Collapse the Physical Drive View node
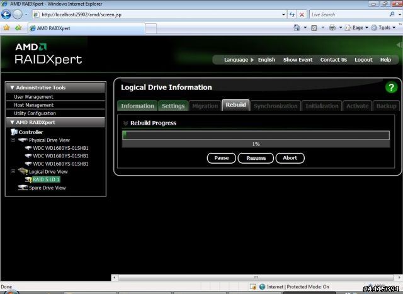The height and width of the screenshot is (294, 403). [13, 140]
